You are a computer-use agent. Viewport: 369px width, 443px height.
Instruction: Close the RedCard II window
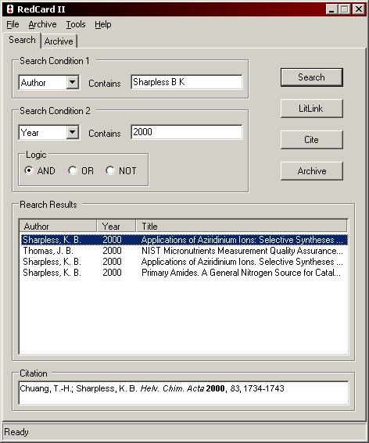[x=359, y=9]
